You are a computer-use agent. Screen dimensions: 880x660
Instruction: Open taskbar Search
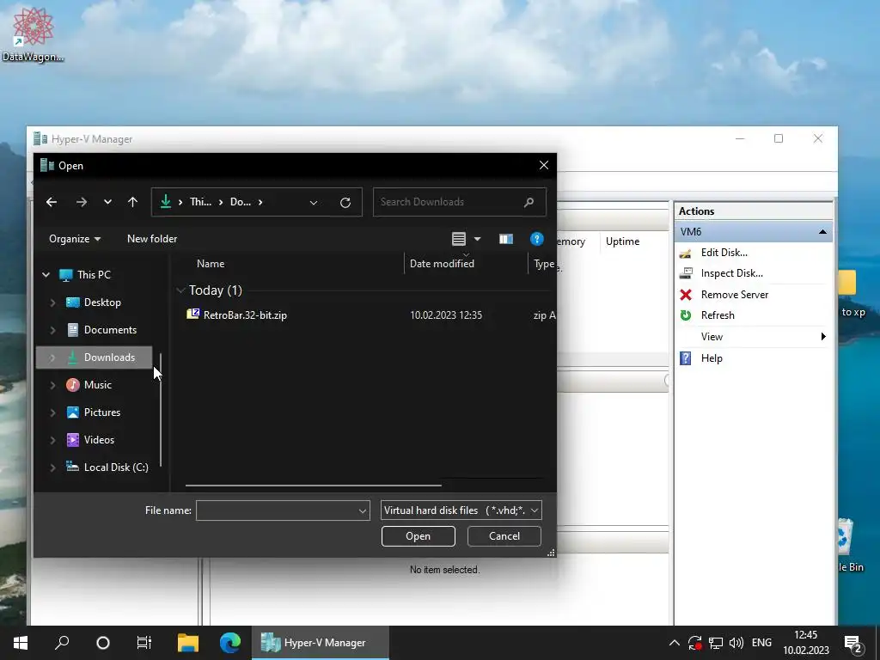pos(62,643)
